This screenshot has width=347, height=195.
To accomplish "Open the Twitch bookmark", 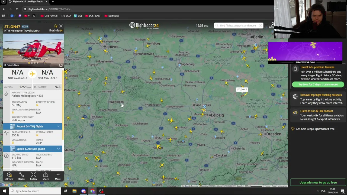I will coord(20,16).
